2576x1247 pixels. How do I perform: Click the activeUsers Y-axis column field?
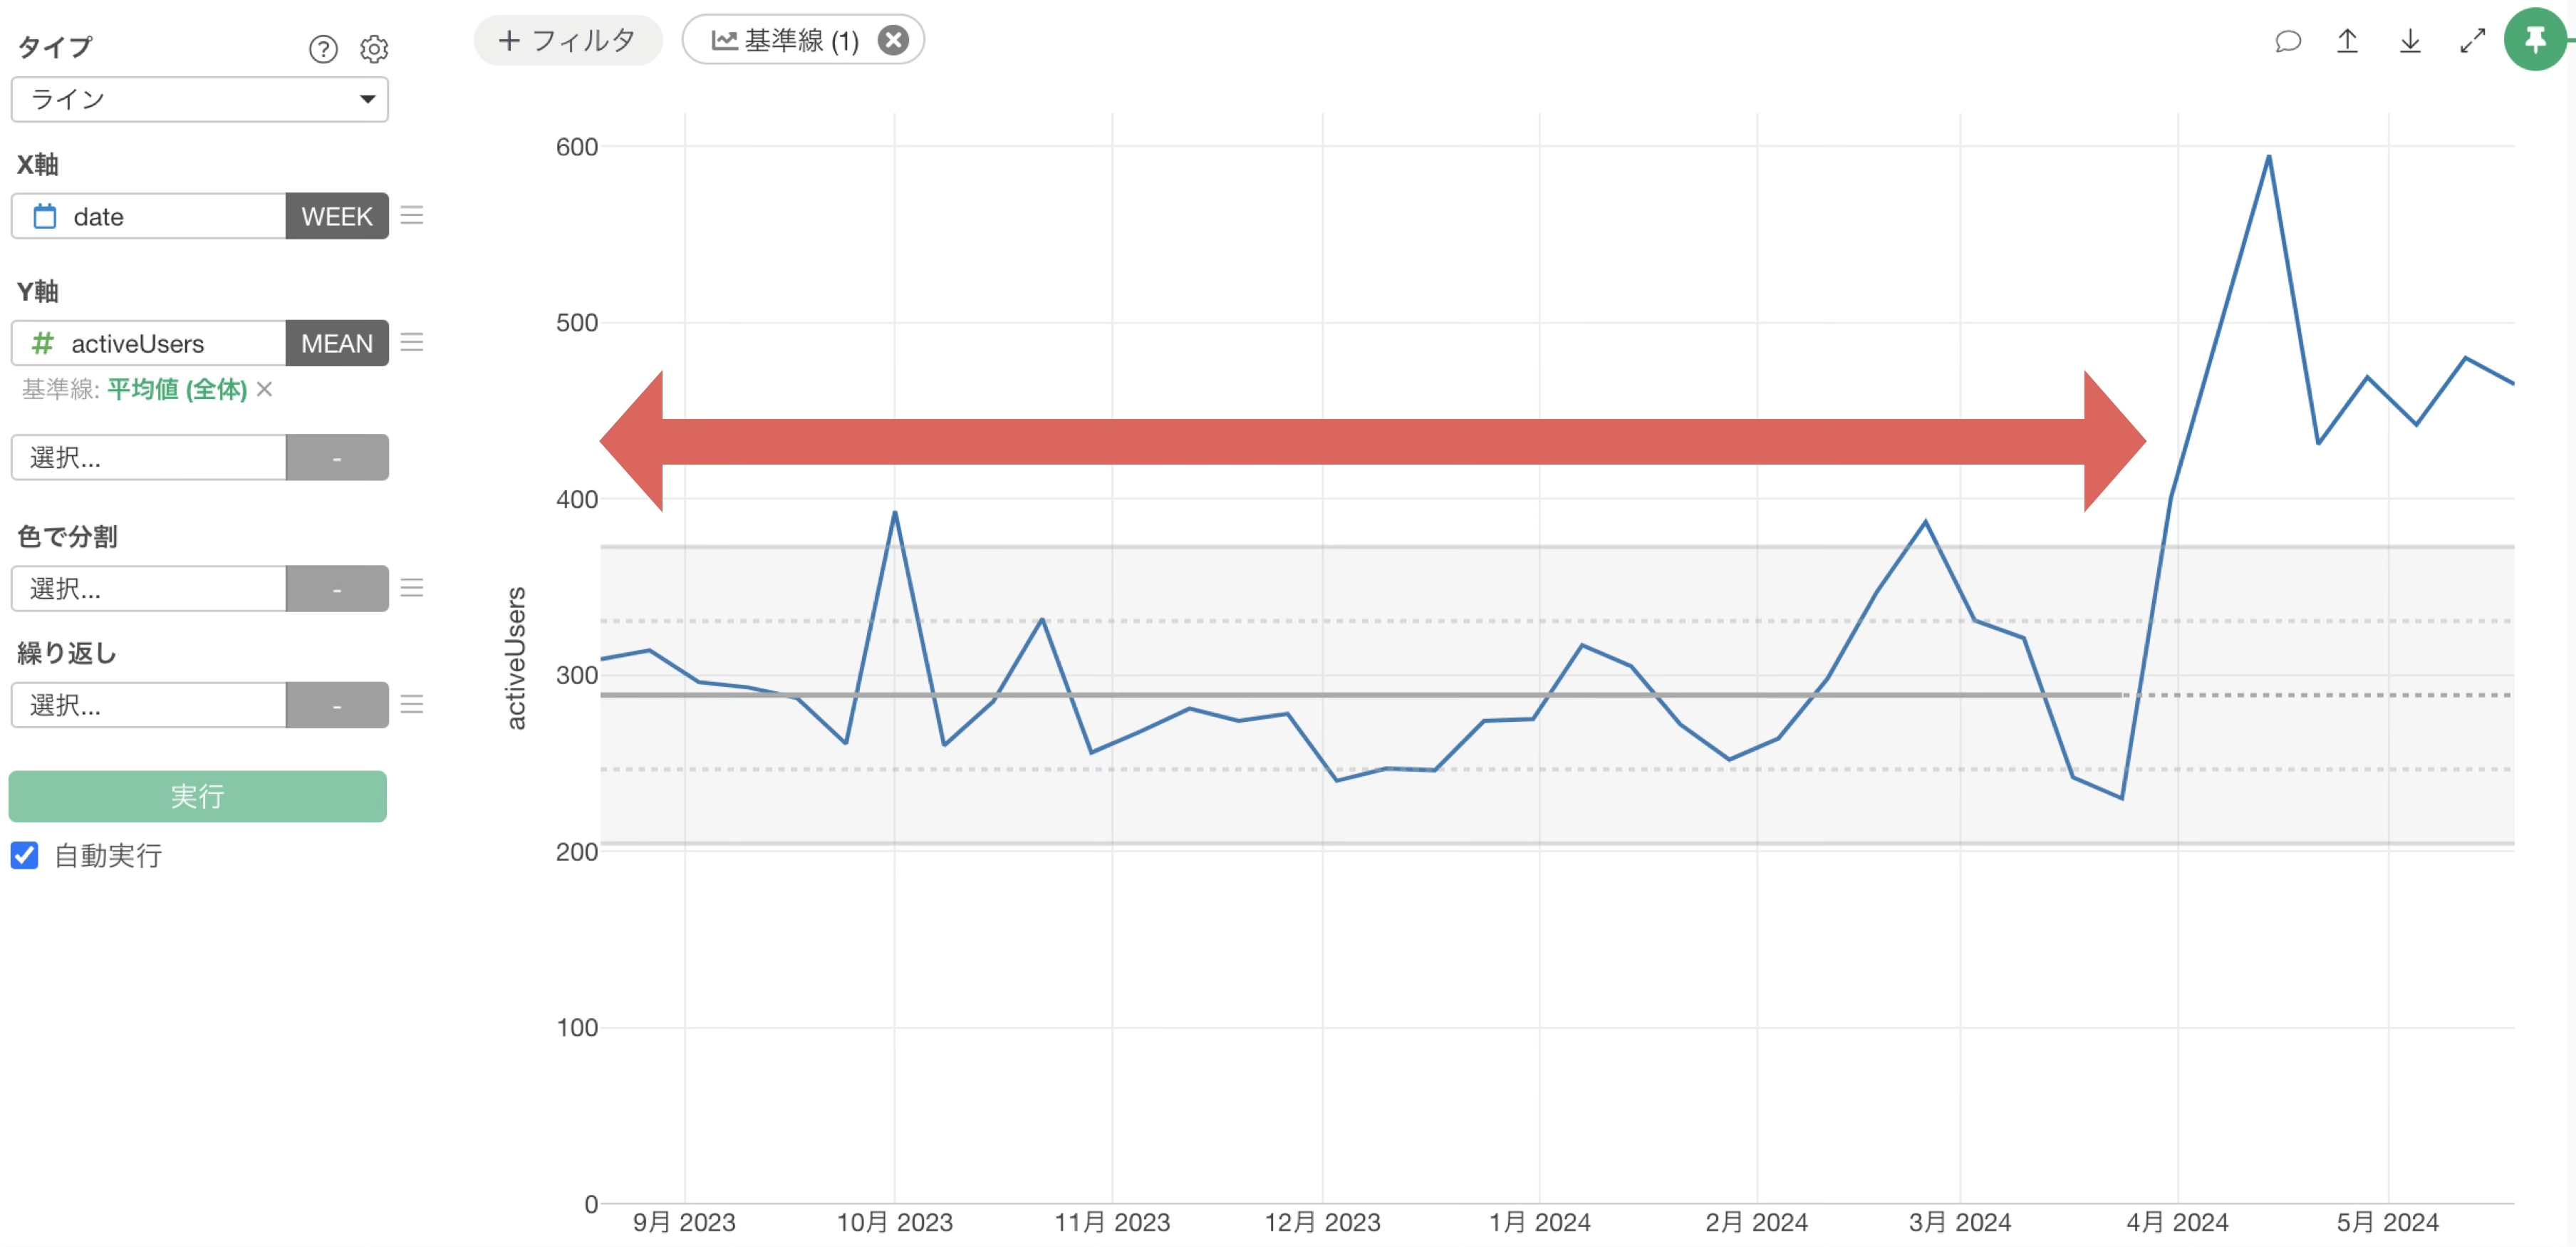[x=148, y=343]
